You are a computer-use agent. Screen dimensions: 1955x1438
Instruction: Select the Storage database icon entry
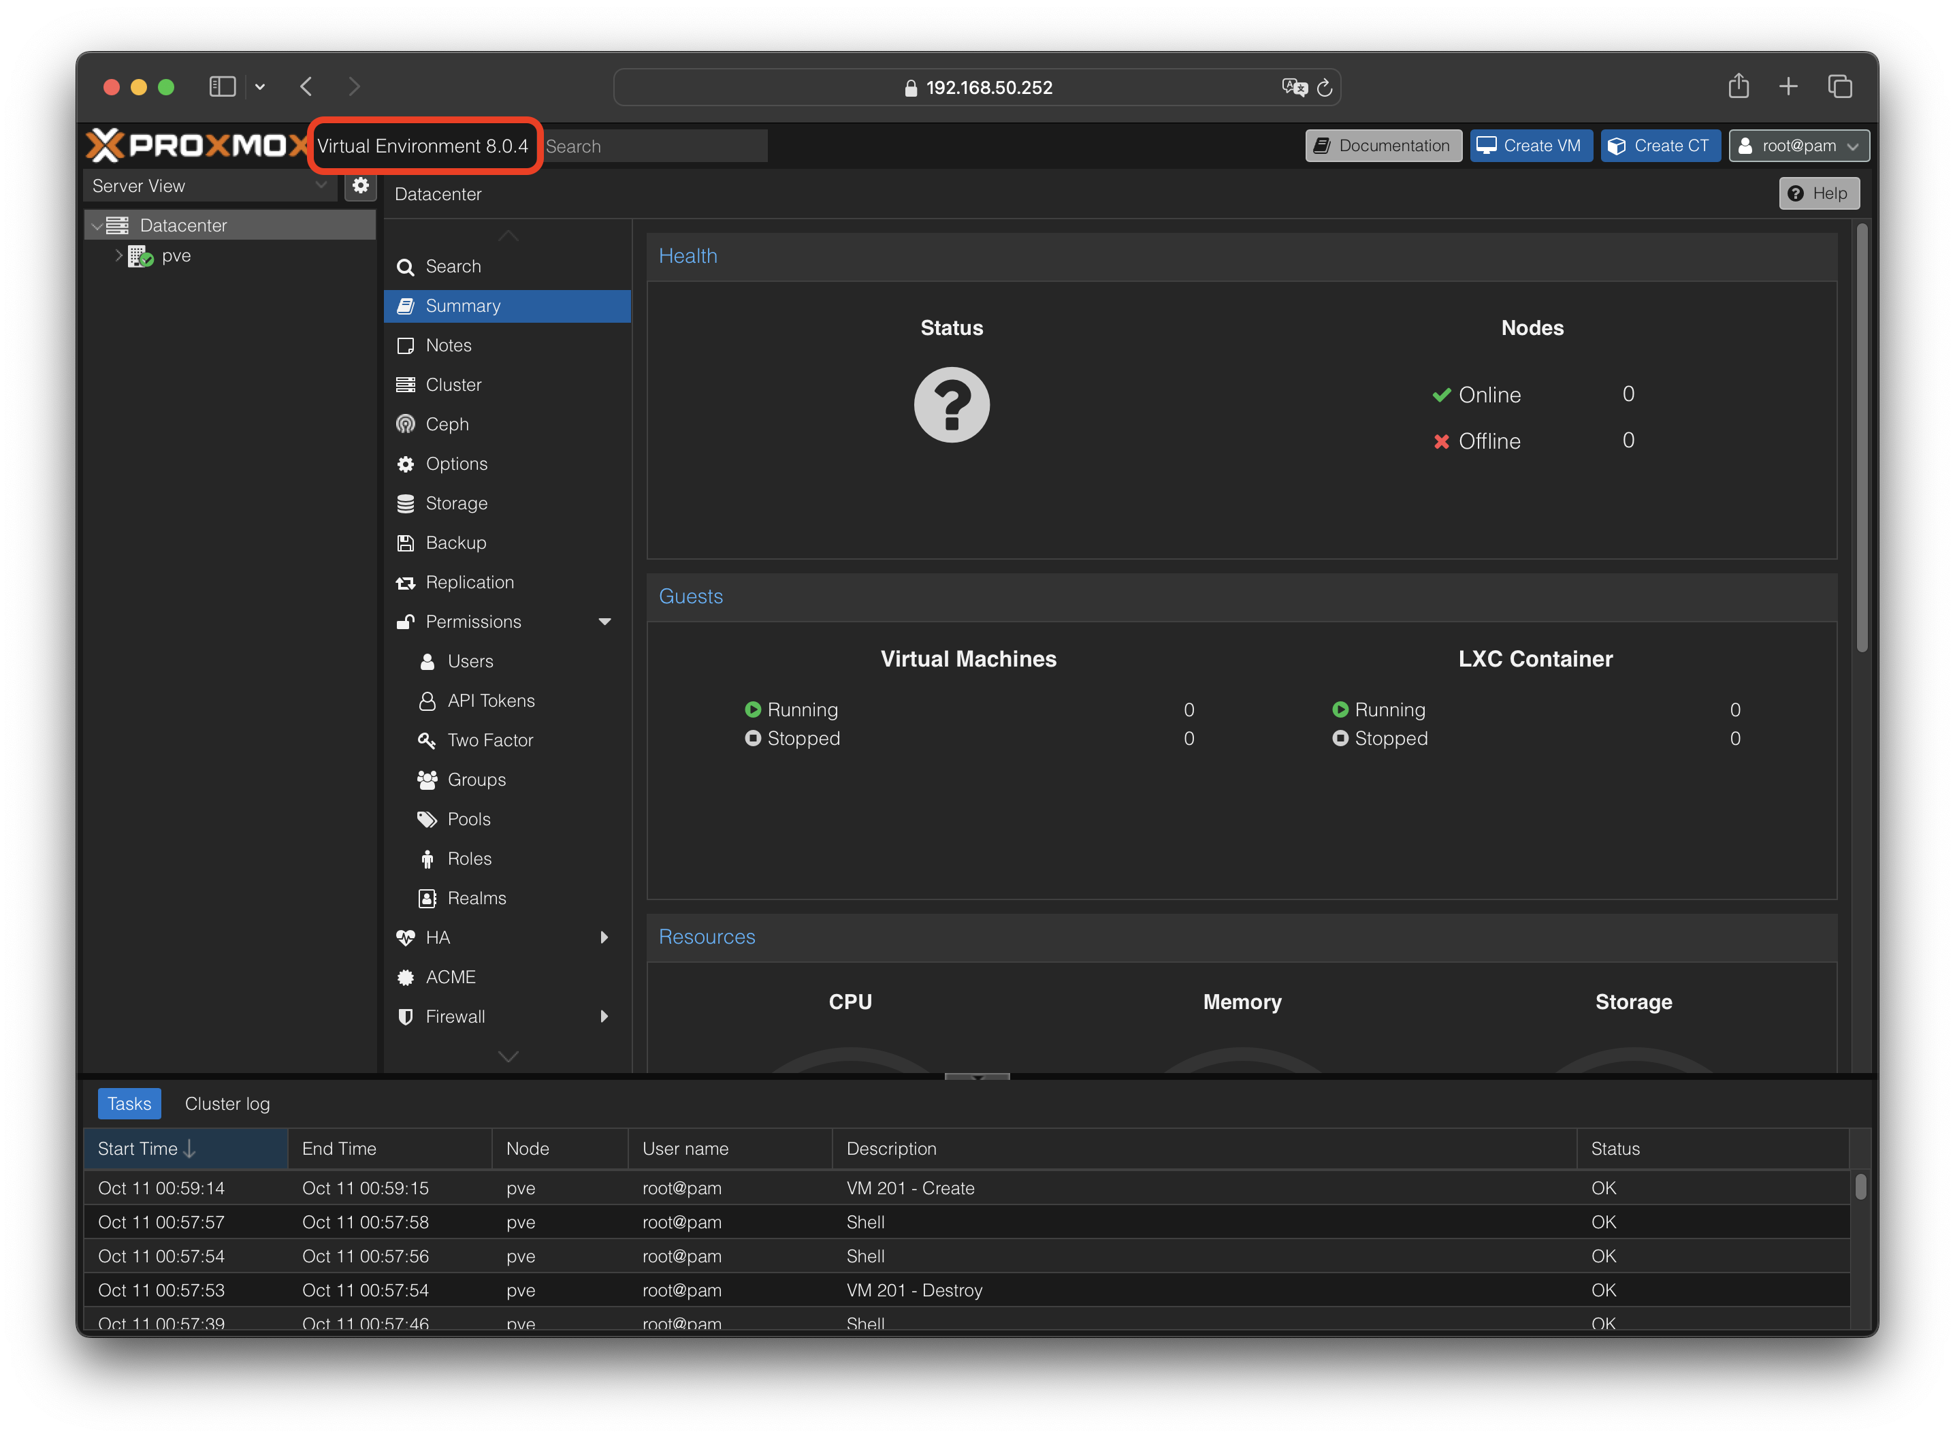(455, 503)
